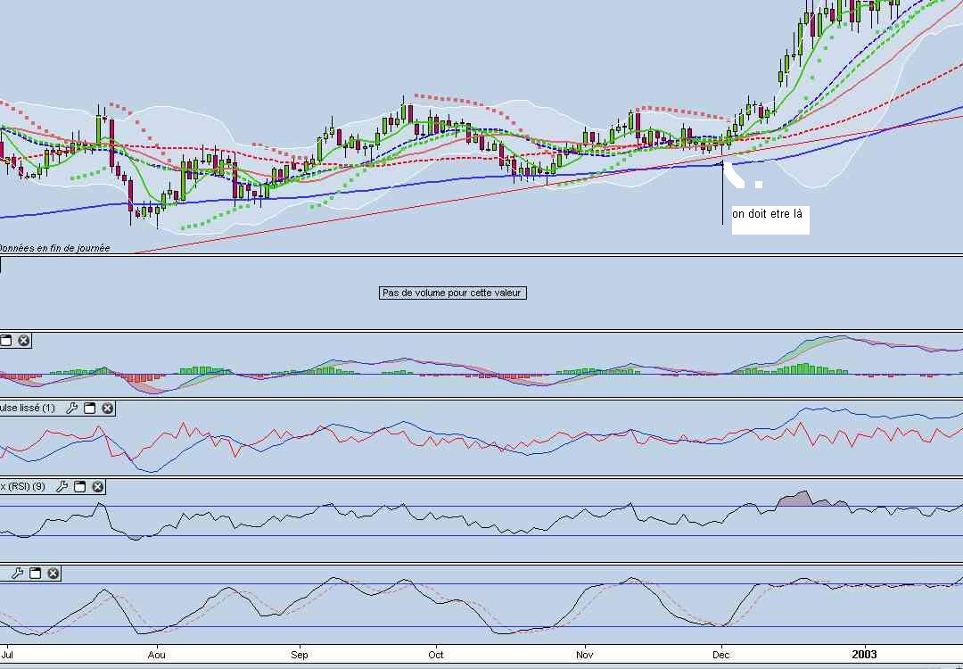Click the Dec marker on the time axis
Screen dimensions: 963x669
coord(720,655)
